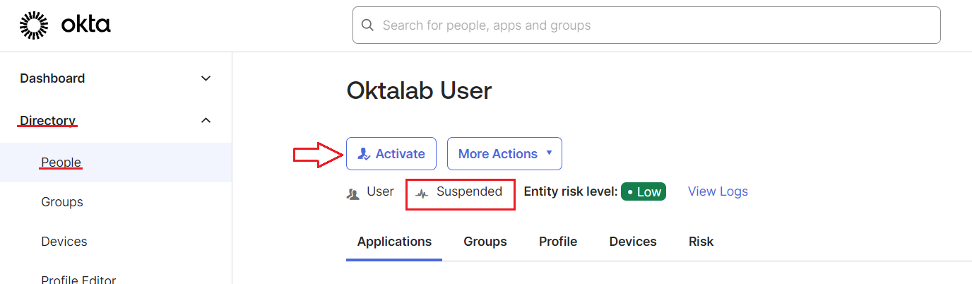Collapse the Directory section chevron
This screenshot has height=284, width=972.
[x=206, y=121]
